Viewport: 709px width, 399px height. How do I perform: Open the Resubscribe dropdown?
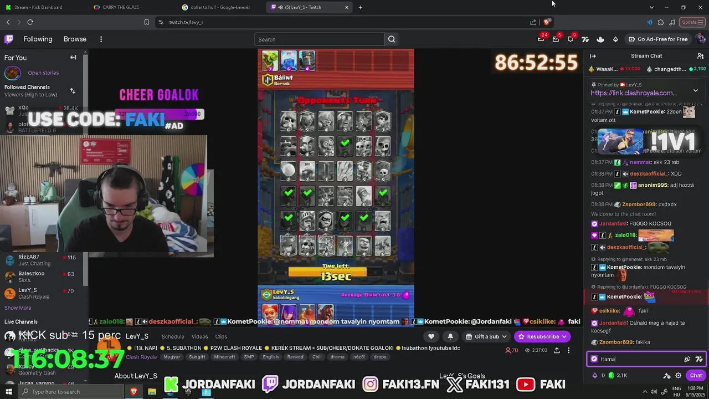pyautogui.click(x=542, y=336)
